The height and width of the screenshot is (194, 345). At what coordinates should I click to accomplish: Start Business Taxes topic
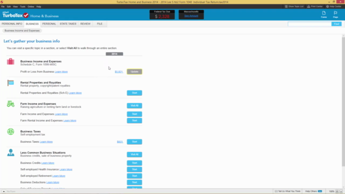[x=134, y=142]
